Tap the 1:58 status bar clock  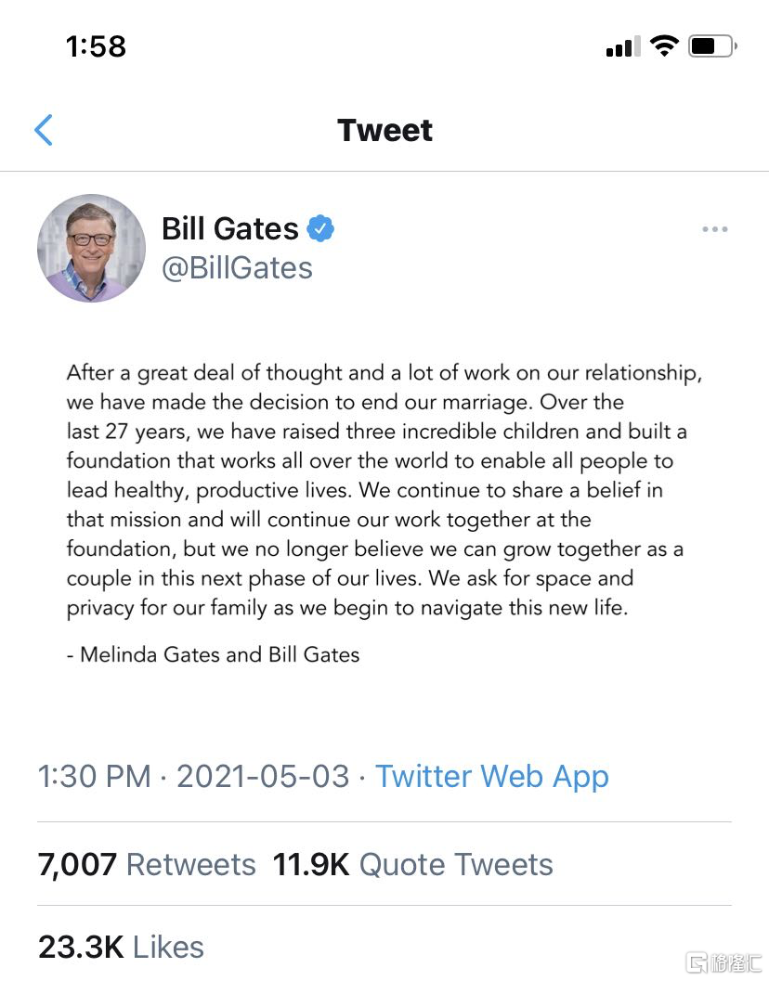coord(96,46)
